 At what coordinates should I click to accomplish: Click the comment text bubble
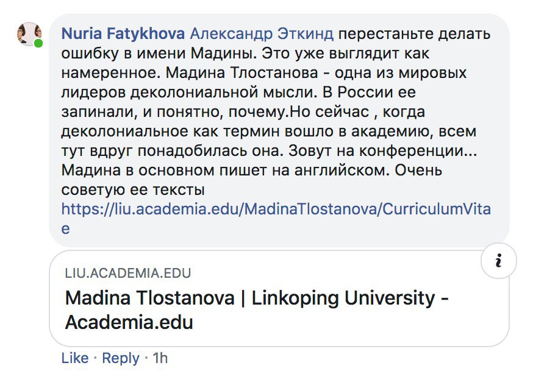coord(279,130)
